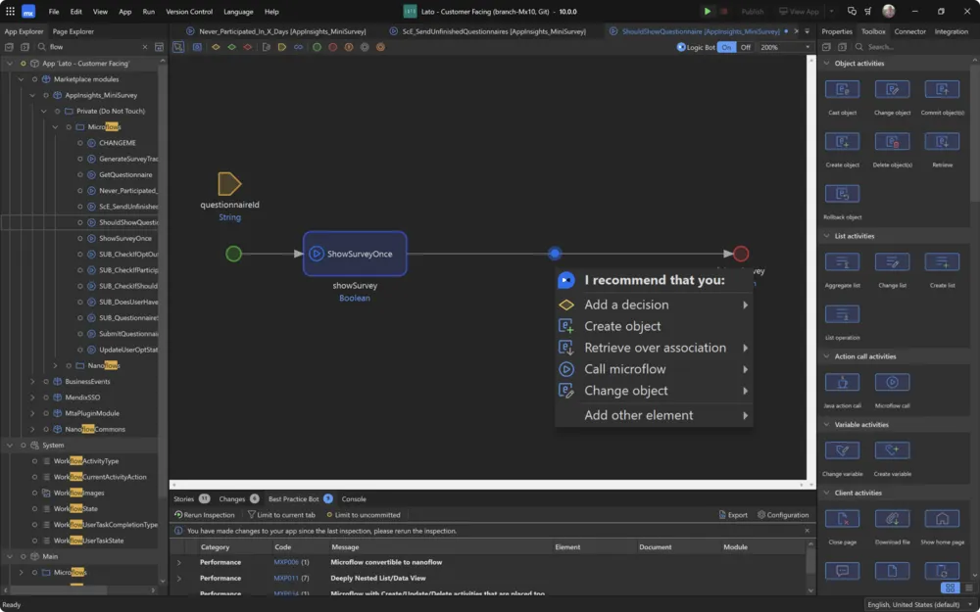This screenshot has width=980, height=612.
Task: Select the Commit object(s) activity icon
Action: coord(942,89)
